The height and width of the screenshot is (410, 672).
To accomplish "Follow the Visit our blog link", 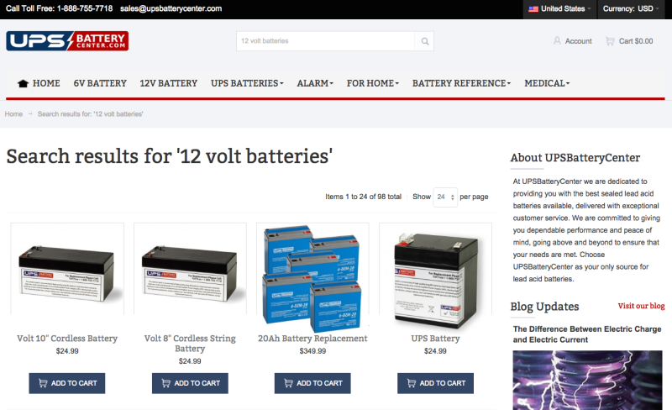I will point(641,306).
